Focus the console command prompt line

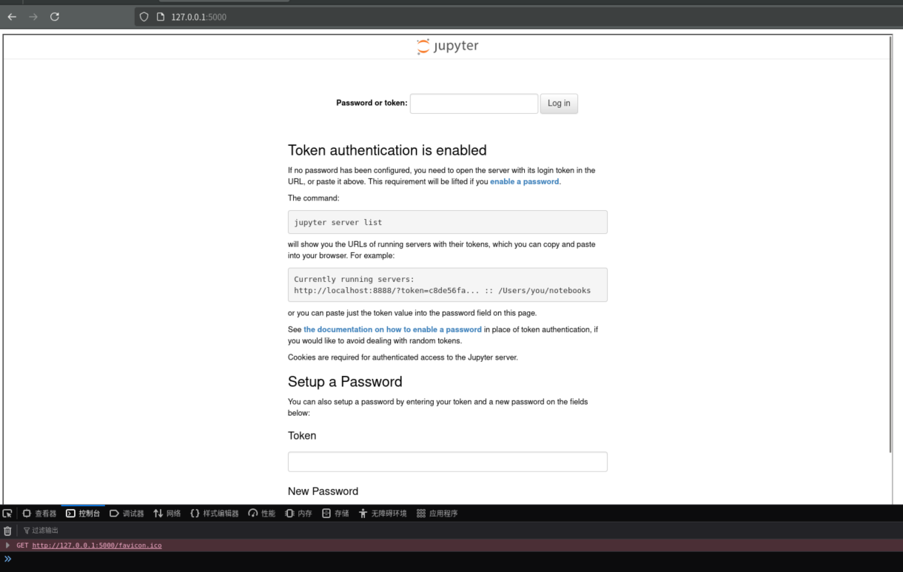click(x=451, y=559)
